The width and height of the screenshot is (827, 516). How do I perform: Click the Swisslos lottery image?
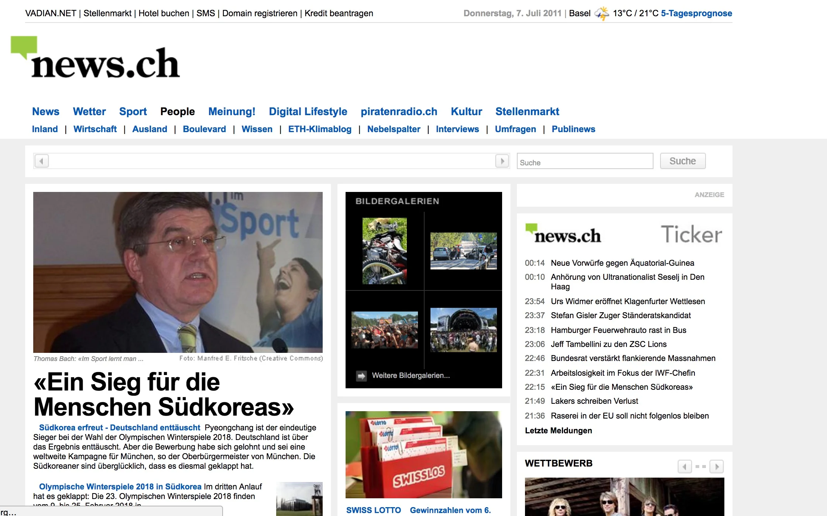coord(424,455)
